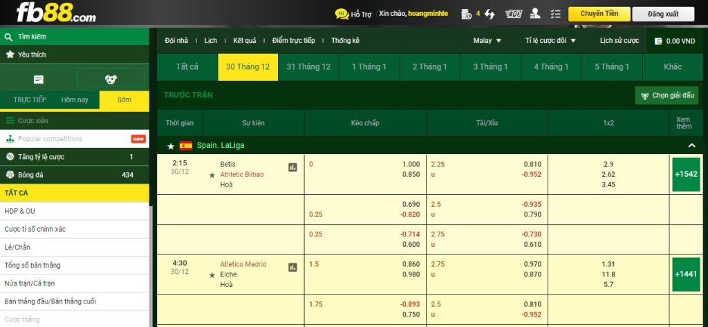Open the Lịch schedule link

pos(210,41)
